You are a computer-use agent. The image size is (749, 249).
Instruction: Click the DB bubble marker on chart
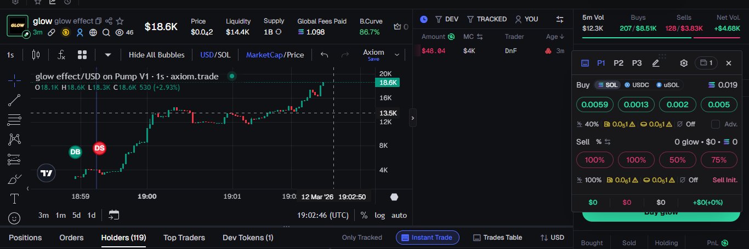click(75, 152)
